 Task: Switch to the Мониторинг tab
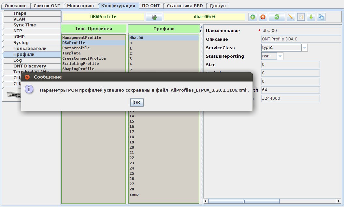point(81,6)
